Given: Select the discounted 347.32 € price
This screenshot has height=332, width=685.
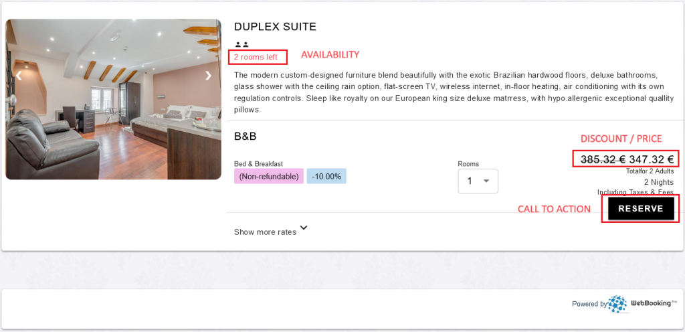Looking at the screenshot, I should coord(651,159).
